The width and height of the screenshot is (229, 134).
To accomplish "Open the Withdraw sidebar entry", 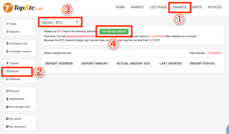I will 19,79.
